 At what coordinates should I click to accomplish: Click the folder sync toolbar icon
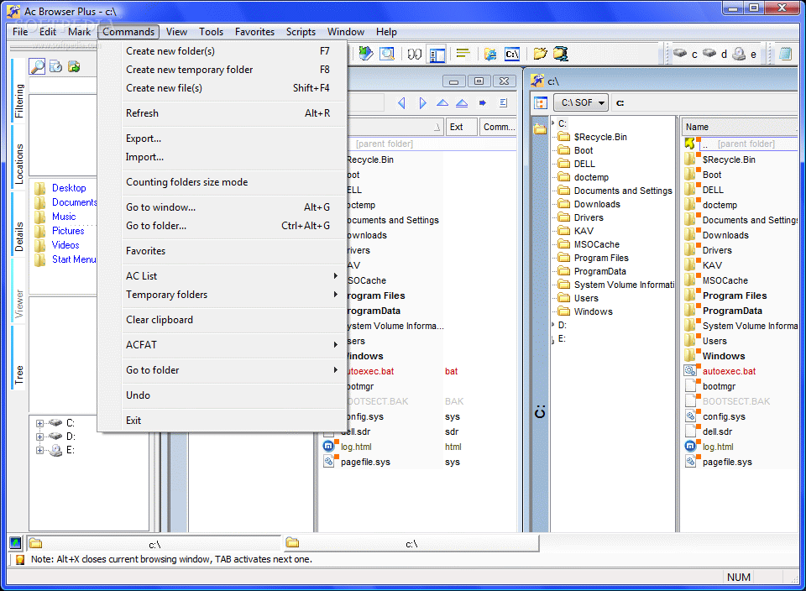coord(560,54)
